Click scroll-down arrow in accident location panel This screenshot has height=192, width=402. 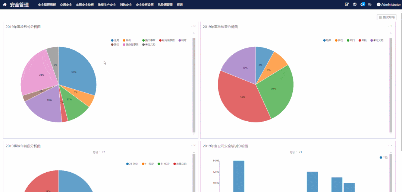pyautogui.click(x=391, y=134)
